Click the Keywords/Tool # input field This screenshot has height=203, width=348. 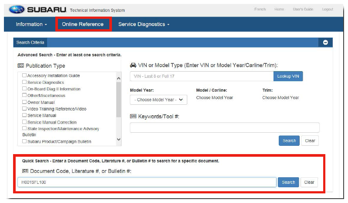click(225, 127)
